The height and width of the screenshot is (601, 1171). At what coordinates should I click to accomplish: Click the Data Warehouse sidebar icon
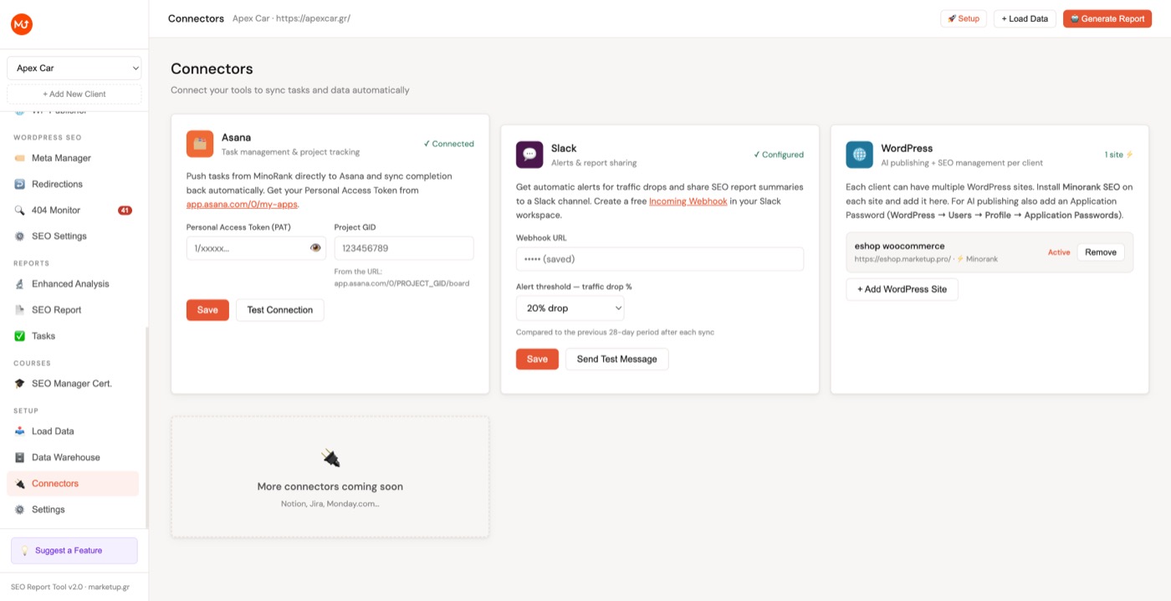20,457
